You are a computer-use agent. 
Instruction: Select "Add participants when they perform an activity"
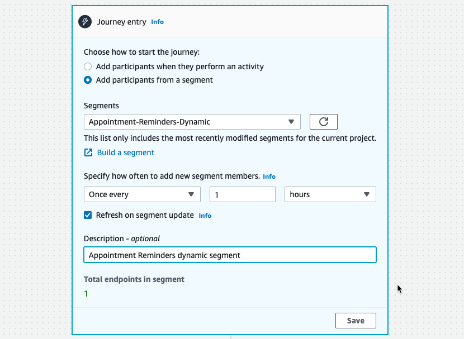(x=87, y=66)
